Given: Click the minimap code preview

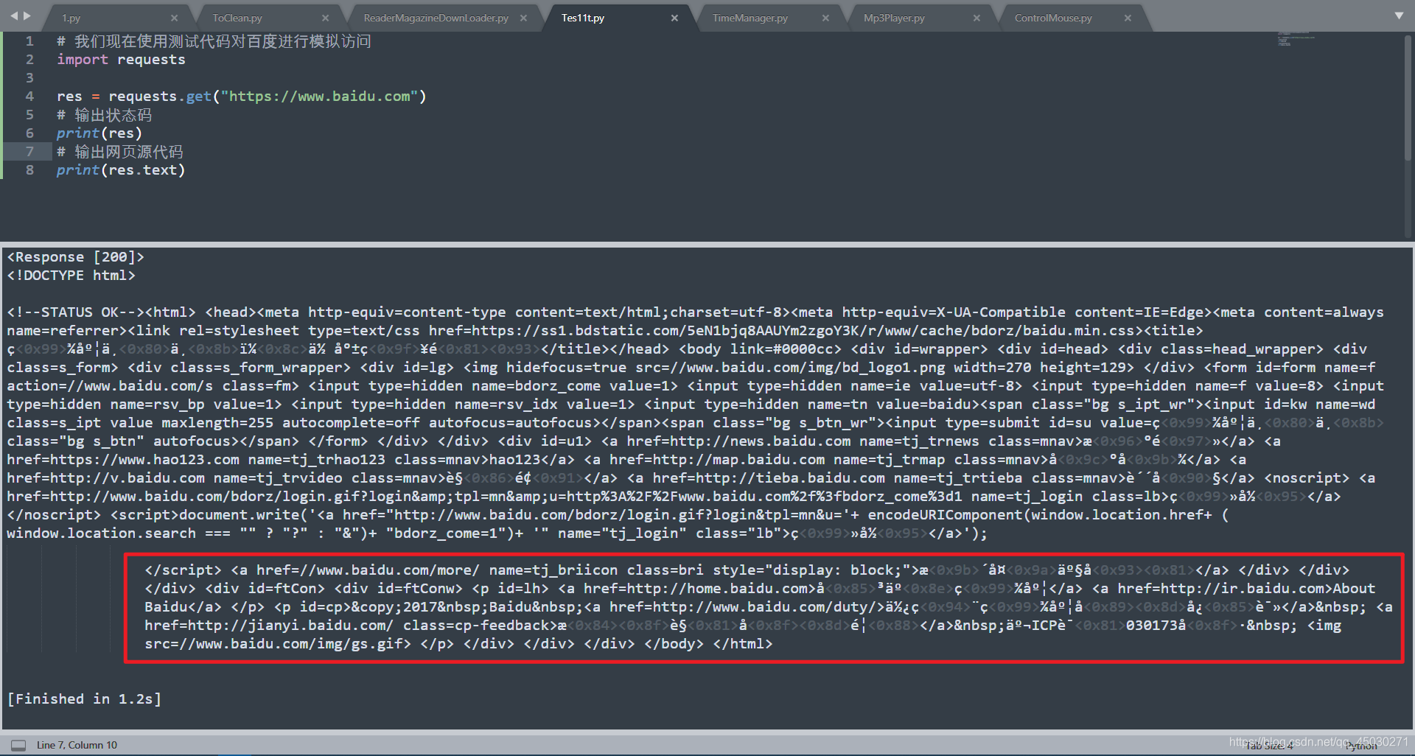Looking at the screenshot, I should pyautogui.click(x=1296, y=39).
